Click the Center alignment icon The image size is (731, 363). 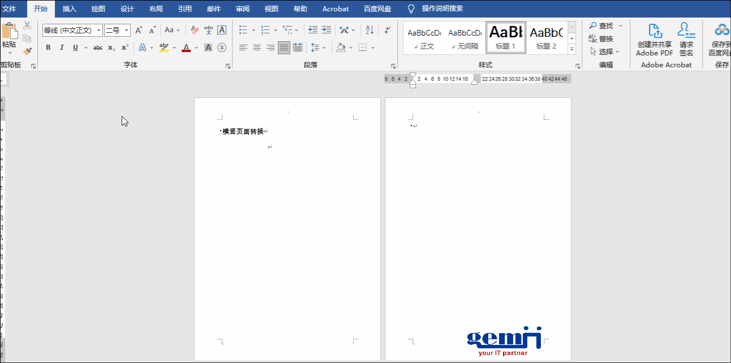tap(257, 47)
